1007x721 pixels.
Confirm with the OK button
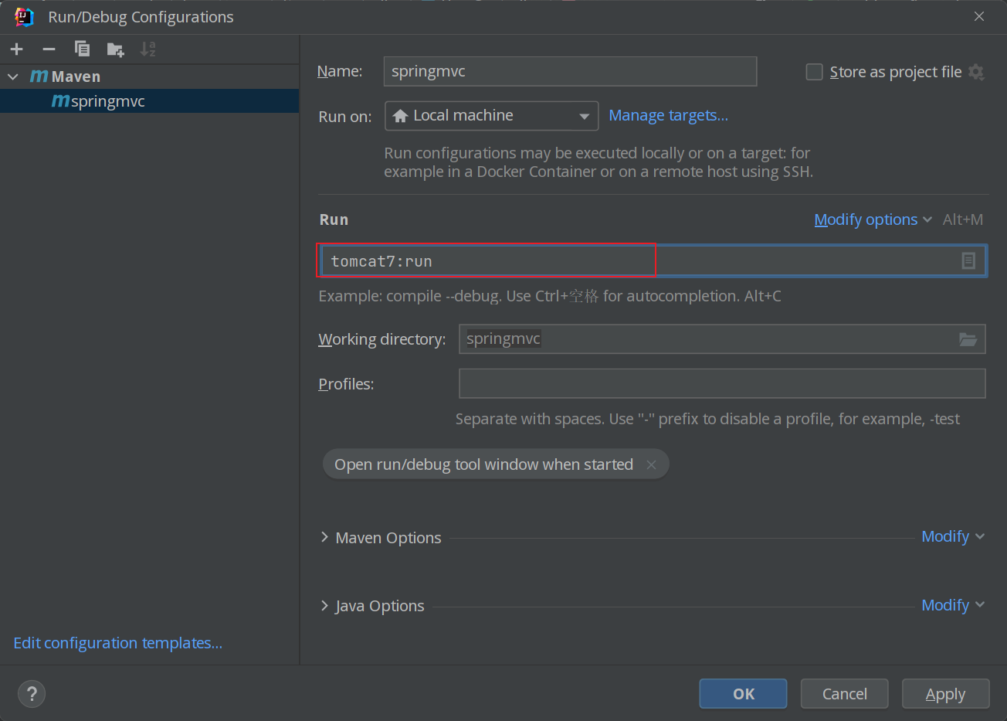click(x=744, y=694)
